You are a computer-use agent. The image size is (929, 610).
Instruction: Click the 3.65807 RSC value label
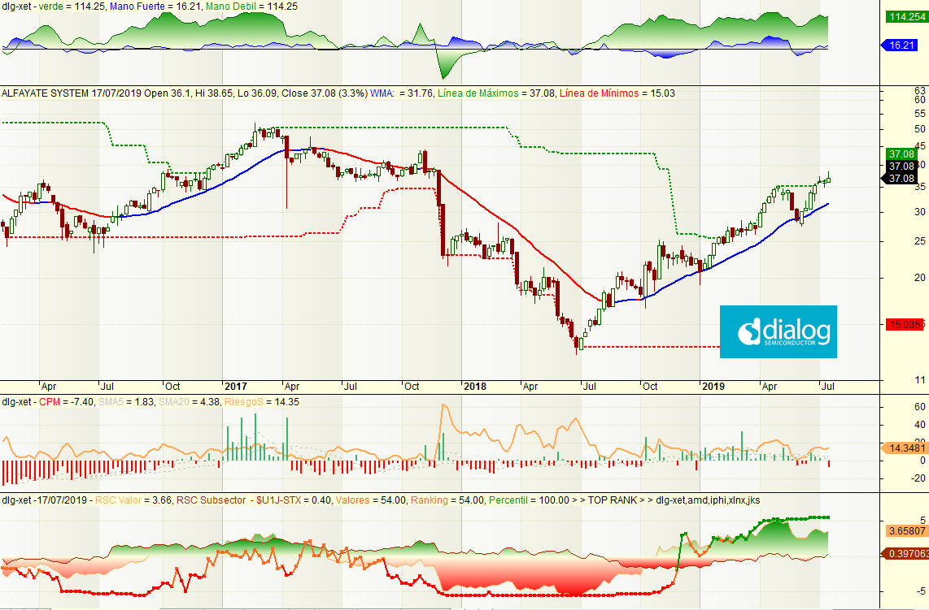pos(906,531)
